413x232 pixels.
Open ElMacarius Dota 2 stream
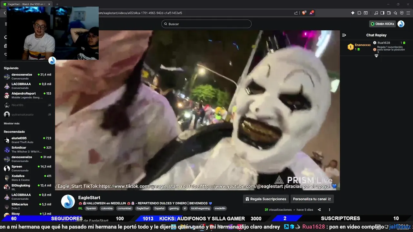(27, 206)
